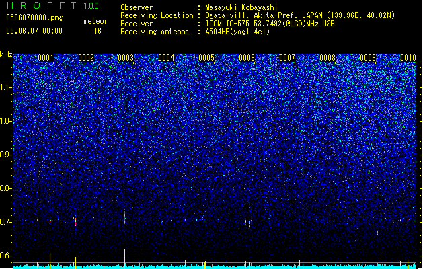Image resolution: width=423 pixels, height=269 pixels.
Task: Click time marker 0008 in spectrogram
Action: point(328,58)
